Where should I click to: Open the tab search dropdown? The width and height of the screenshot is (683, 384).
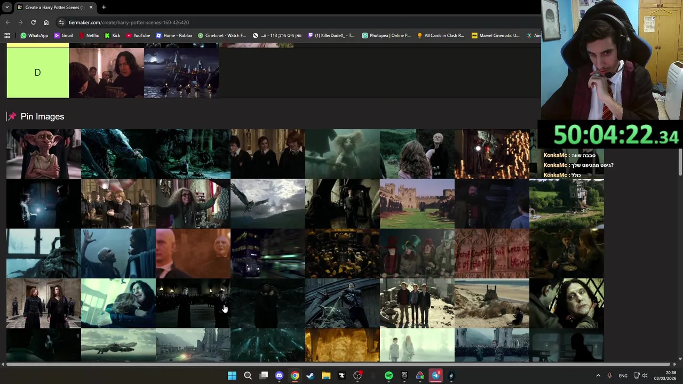click(6, 7)
